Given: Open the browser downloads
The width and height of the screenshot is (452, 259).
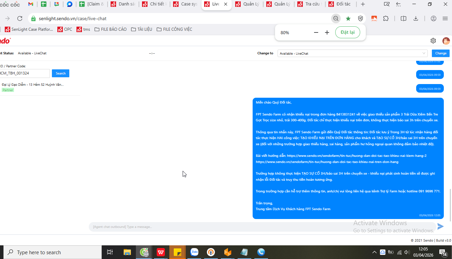Looking at the screenshot, I should [416, 18].
